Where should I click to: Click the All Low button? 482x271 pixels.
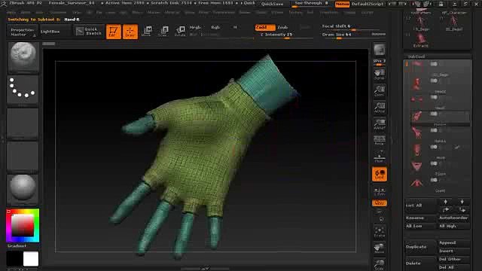pyautogui.click(x=420, y=226)
